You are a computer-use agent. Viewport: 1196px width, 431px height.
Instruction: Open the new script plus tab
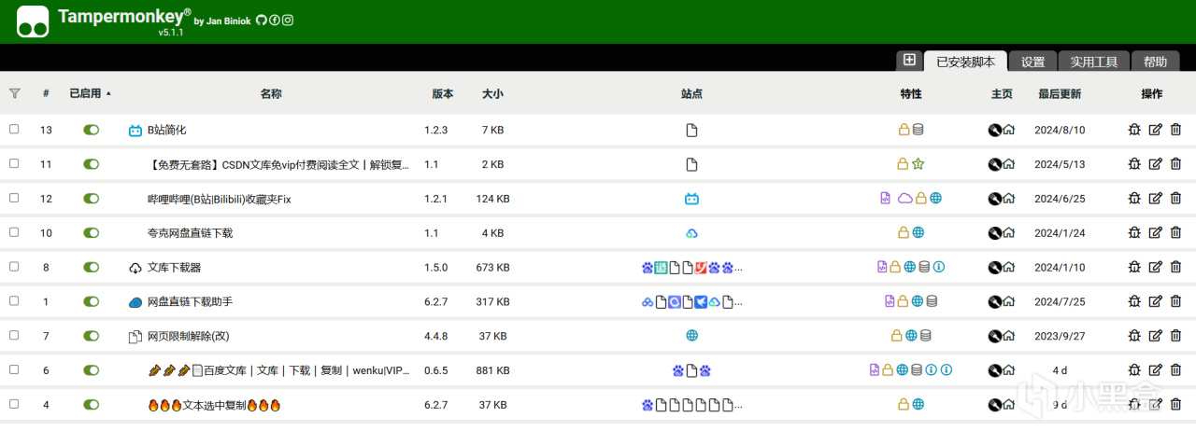click(909, 60)
